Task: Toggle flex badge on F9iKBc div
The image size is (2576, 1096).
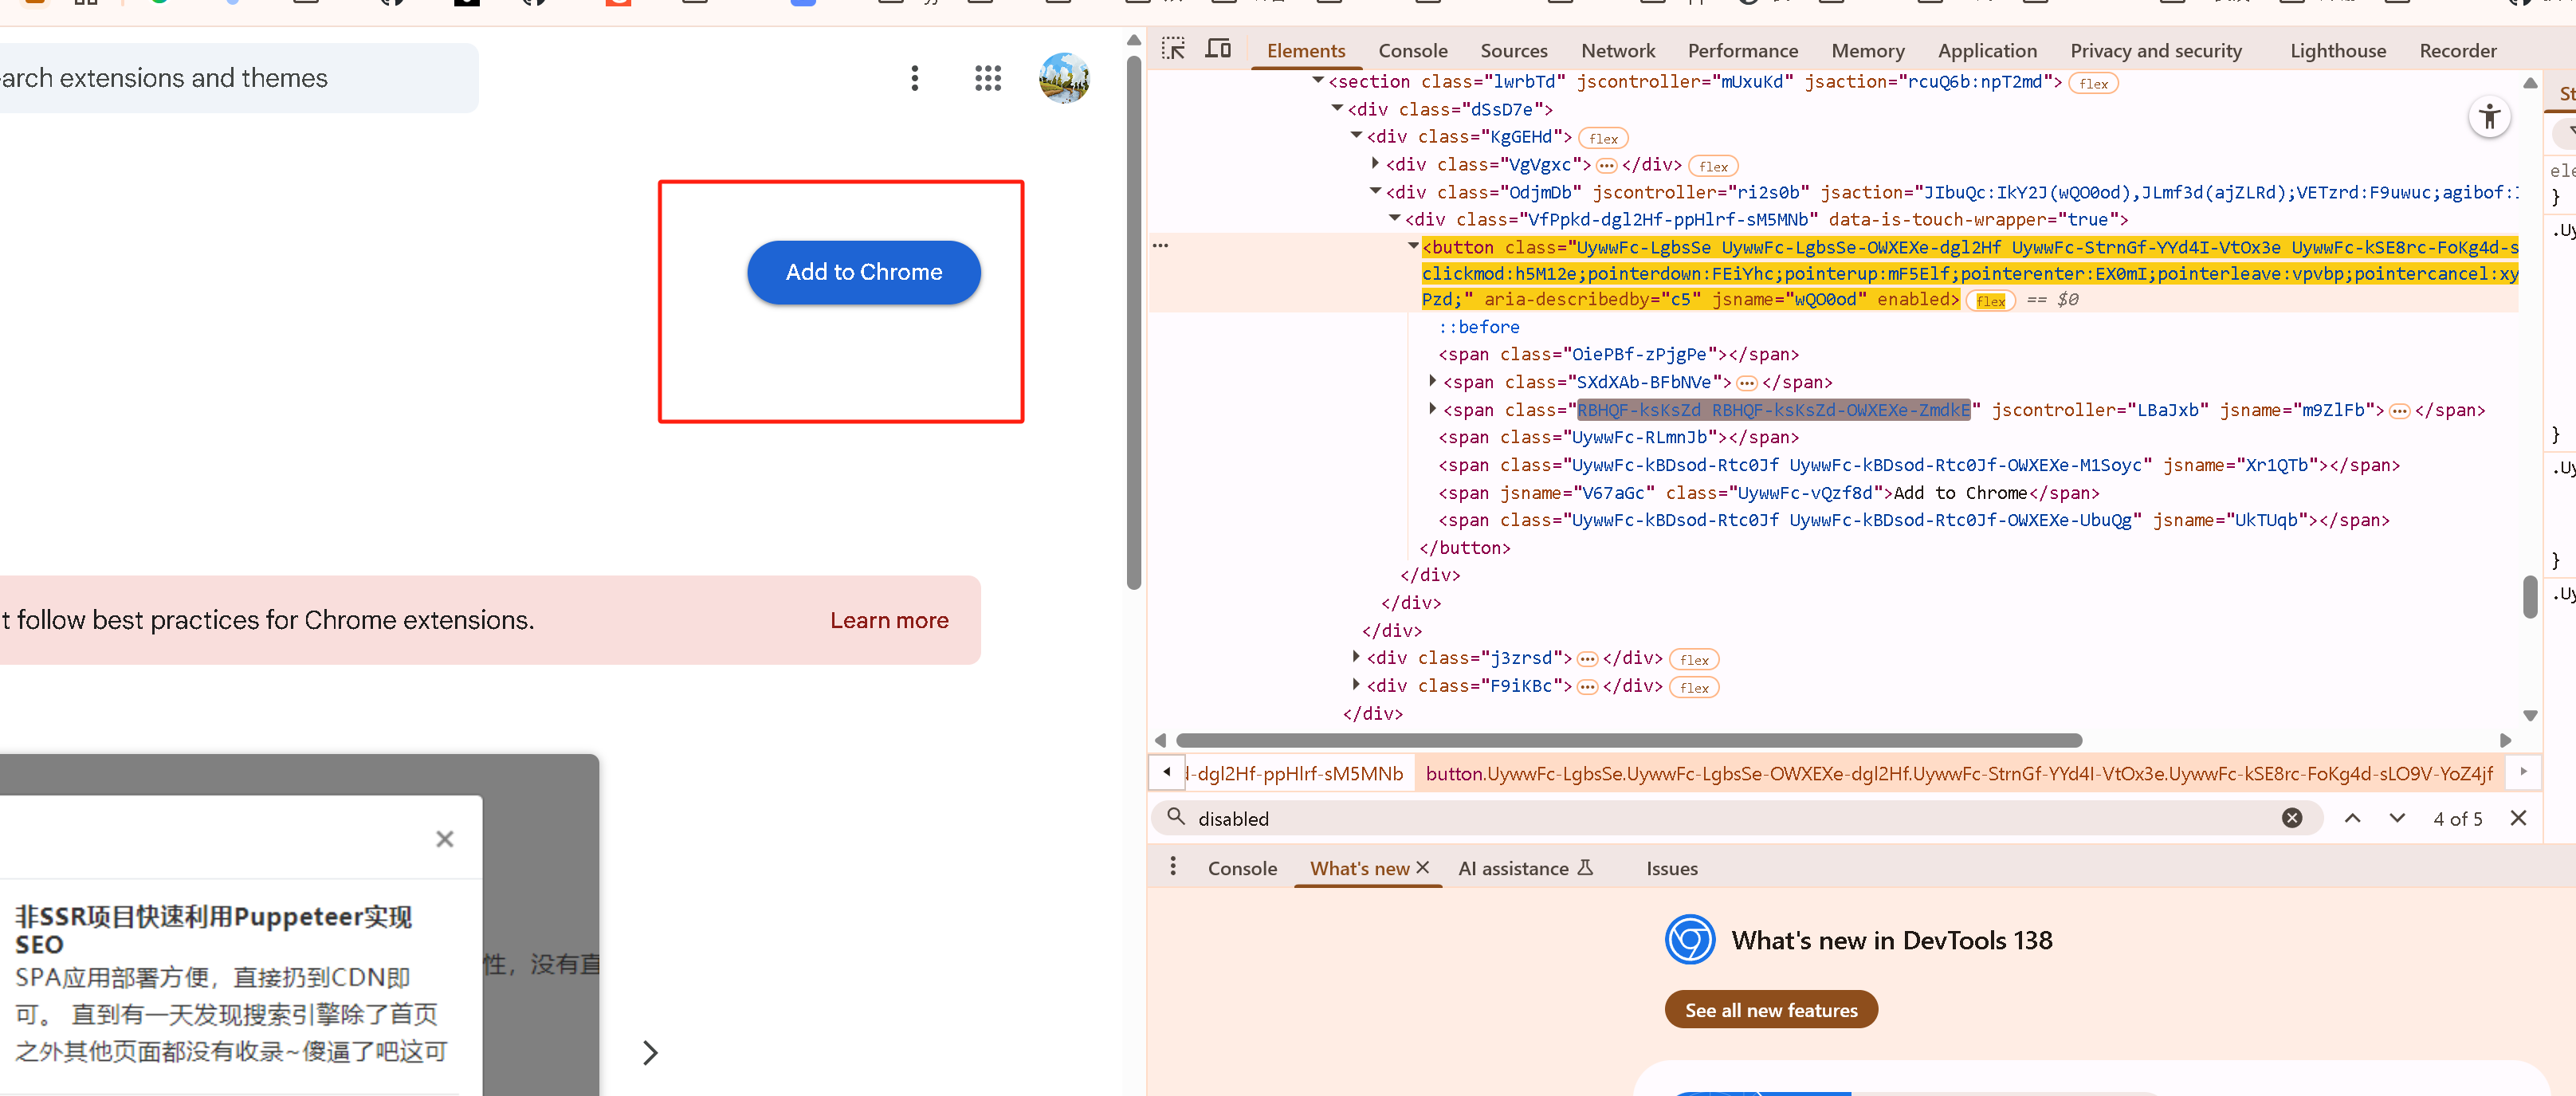Action: [1694, 688]
